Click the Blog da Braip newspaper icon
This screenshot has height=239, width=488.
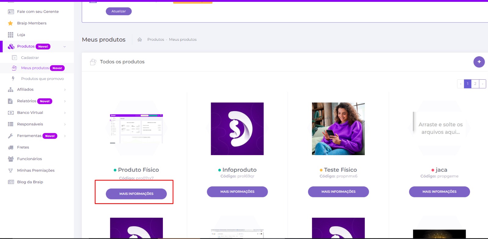[x=11, y=182]
